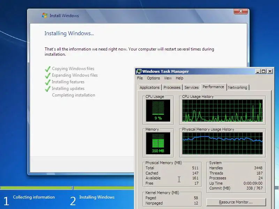The width and height of the screenshot is (279, 209).
Task: Click the Cached memory value 147
Action: (195, 173)
